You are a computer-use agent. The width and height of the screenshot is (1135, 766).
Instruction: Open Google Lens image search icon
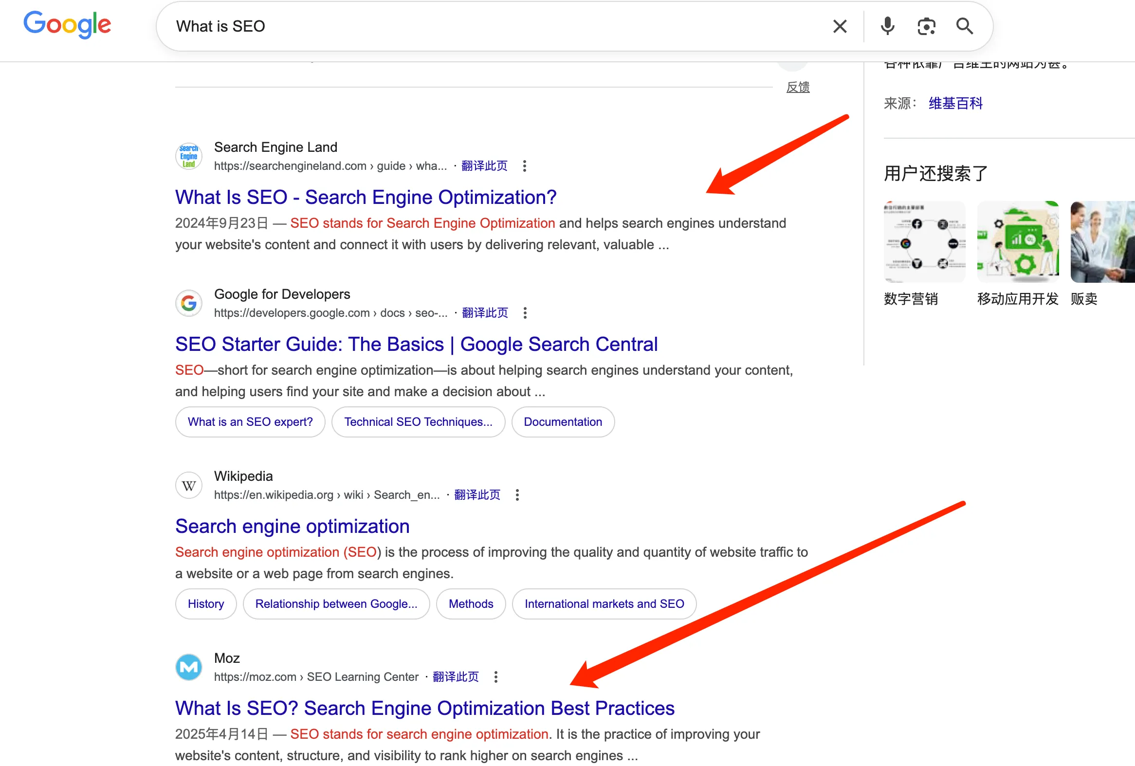(926, 26)
